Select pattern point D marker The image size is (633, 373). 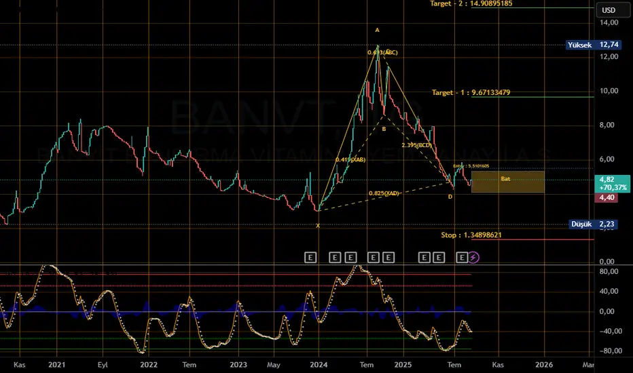[x=450, y=197]
